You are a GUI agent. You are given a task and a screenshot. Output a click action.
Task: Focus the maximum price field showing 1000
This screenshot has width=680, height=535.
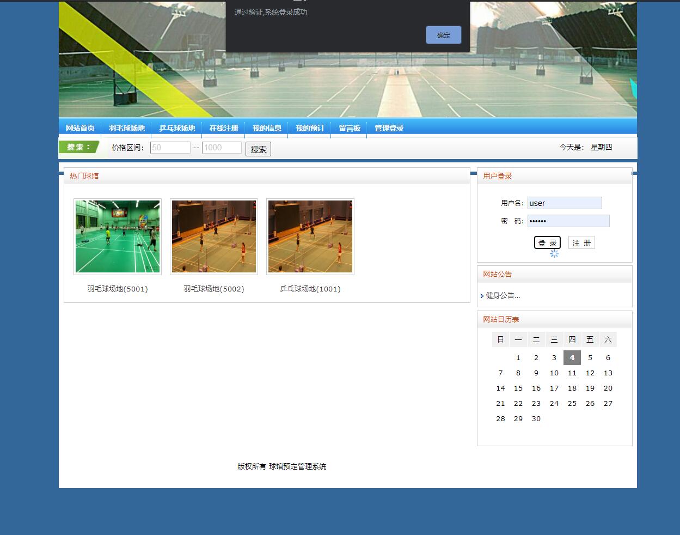222,148
